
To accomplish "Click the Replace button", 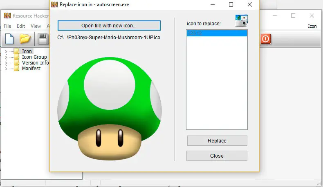I will (217, 141).
